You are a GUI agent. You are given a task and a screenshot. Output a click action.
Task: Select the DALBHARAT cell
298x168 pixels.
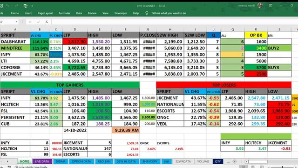click(x=15, y=42)
